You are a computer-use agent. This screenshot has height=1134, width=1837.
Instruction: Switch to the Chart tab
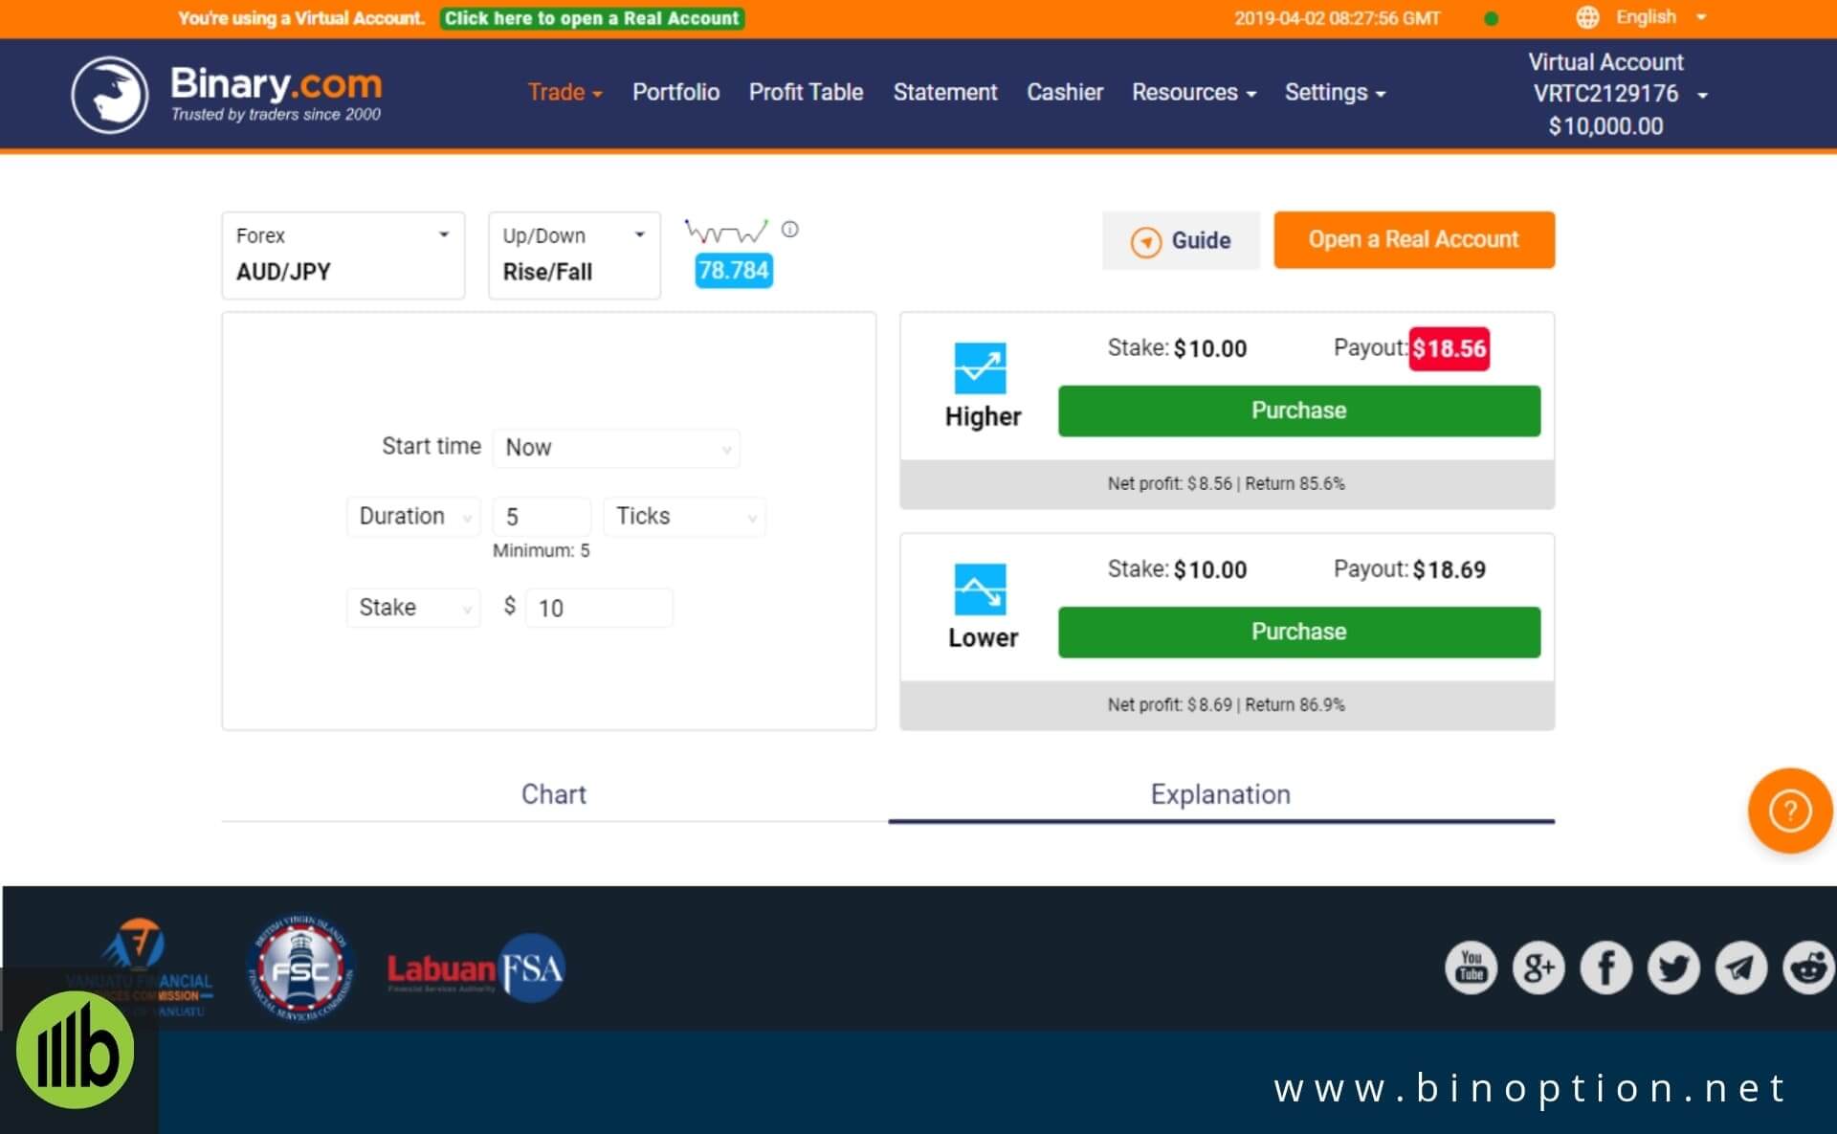coord(554,794)
